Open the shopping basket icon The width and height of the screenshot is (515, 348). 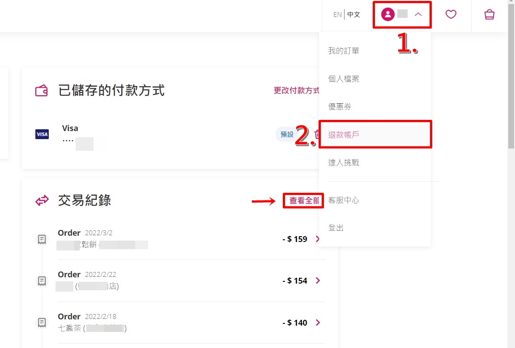click(x=489, y=14)
